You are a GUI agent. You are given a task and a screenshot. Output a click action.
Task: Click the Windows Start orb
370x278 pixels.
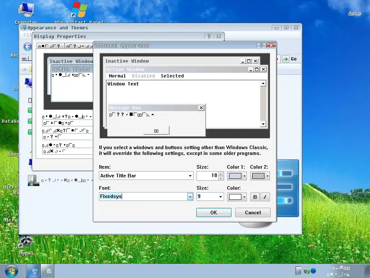pyautogui.click(x=11, y=271)
